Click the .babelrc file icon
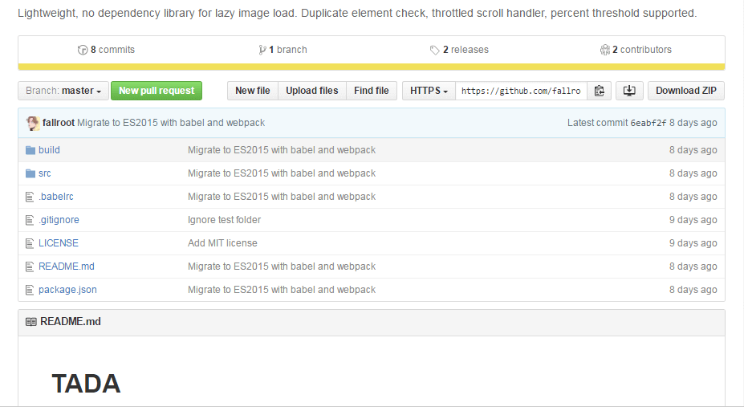 point(30,197)
